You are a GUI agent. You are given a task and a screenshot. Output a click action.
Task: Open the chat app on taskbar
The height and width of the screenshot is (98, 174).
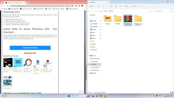click(x=97, y=96)
